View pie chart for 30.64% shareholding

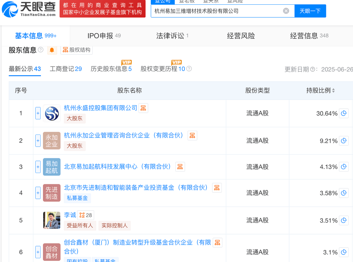pos(344,113)
